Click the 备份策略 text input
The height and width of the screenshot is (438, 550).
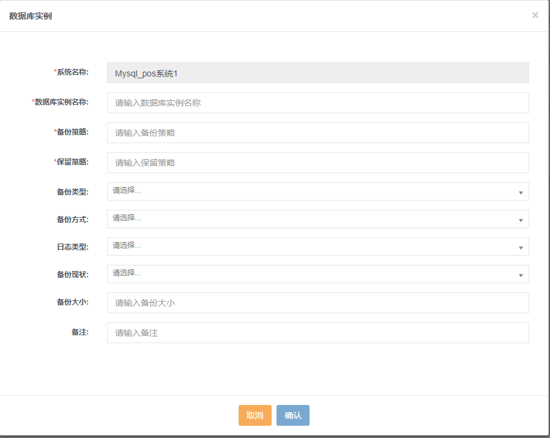318,133
